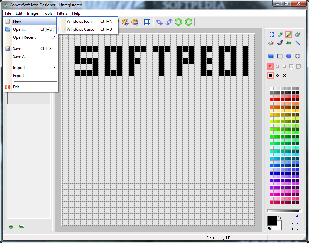Click Exit in the File menu
The width and height of the screenshot is (309, 243).
(x=31, y=87)
